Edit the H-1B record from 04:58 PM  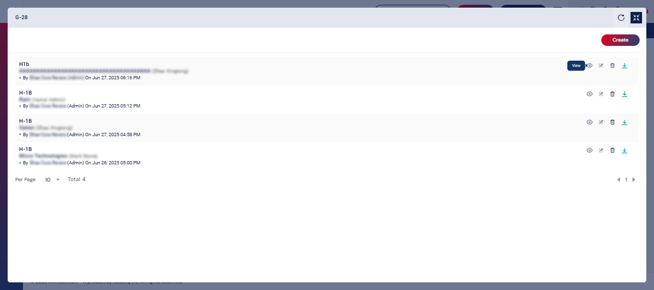[601, 122]
